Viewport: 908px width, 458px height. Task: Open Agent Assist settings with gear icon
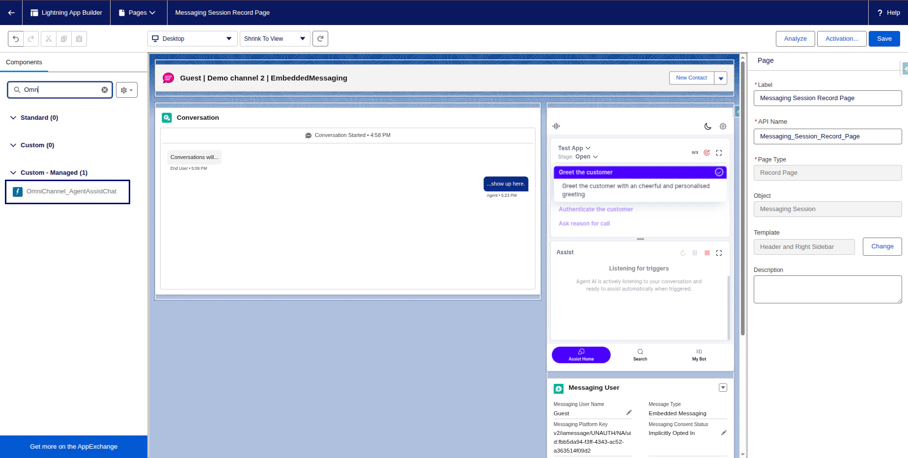(x=722, y=126)
